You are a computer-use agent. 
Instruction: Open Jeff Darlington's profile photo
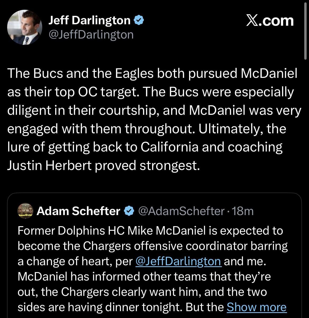[x=24, y=27]
